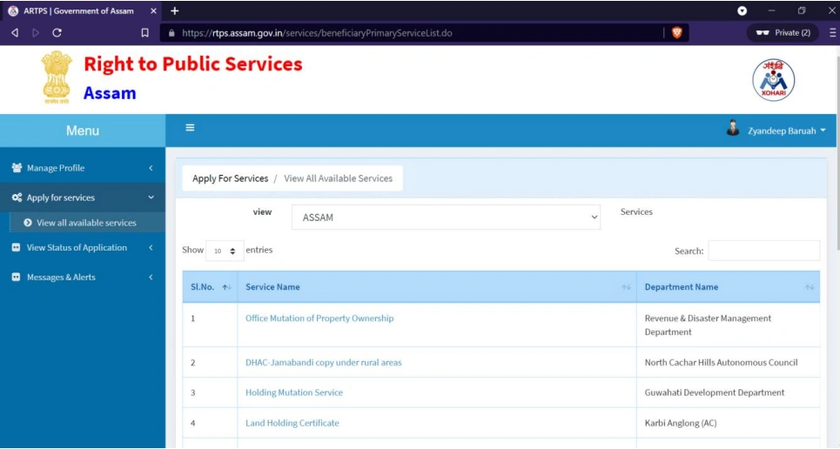Expand View Status of Application menu
Viewport: 840px width, 449px height.
(x=83, y=247)
